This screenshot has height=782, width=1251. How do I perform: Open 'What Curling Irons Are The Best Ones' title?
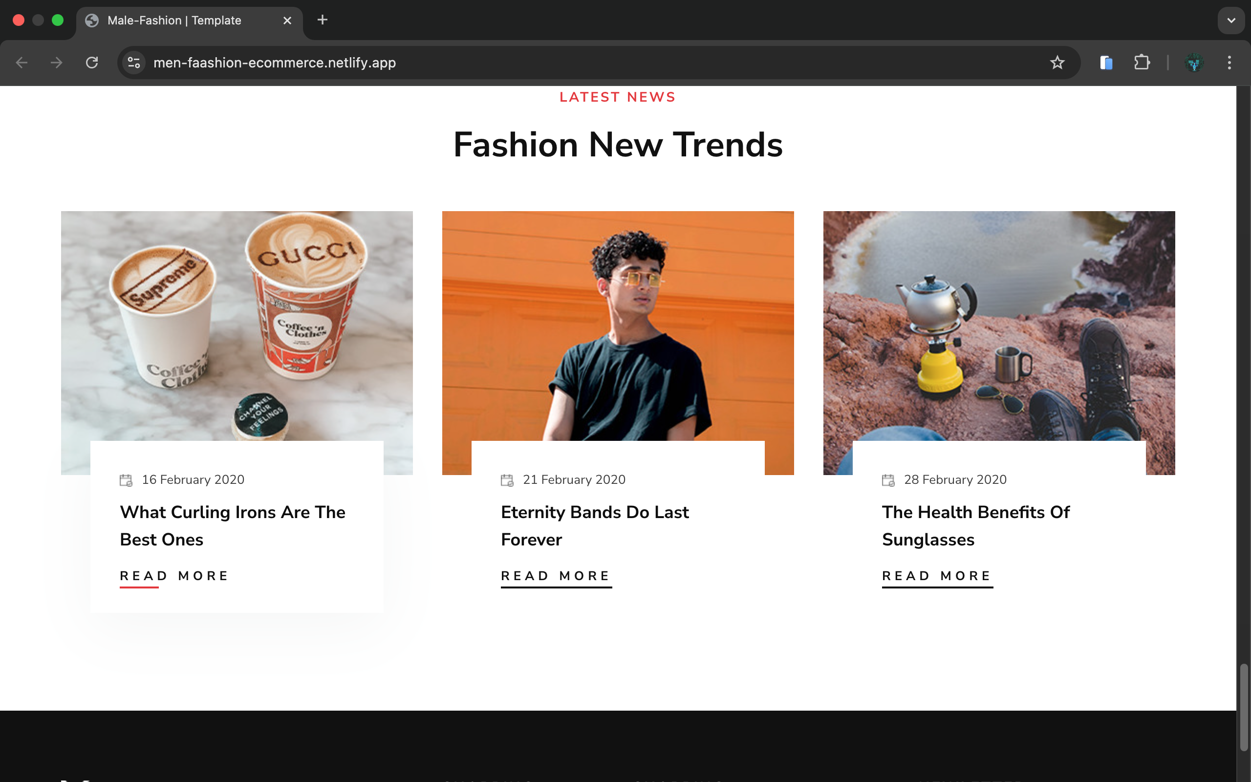pyautogui.click(x=233, y=525)
